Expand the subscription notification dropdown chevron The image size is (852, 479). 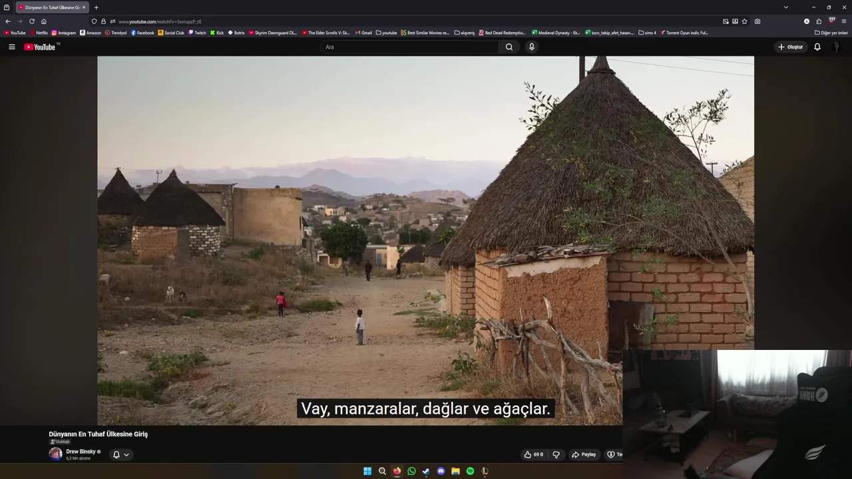click(126, 455)
